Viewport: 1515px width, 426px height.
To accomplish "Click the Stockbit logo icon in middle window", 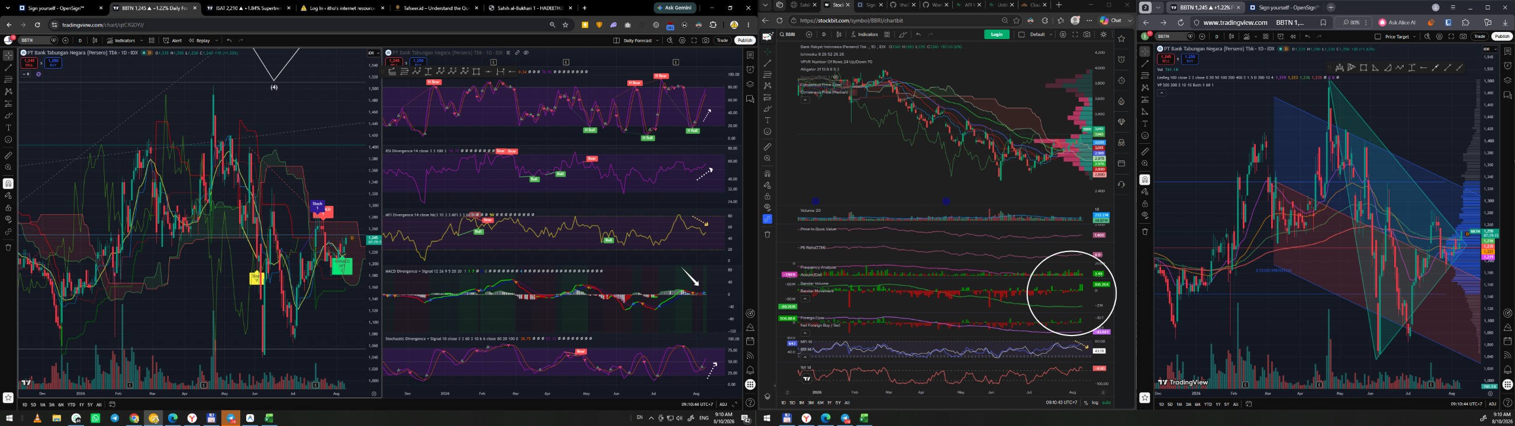I will tap(768, 37).
